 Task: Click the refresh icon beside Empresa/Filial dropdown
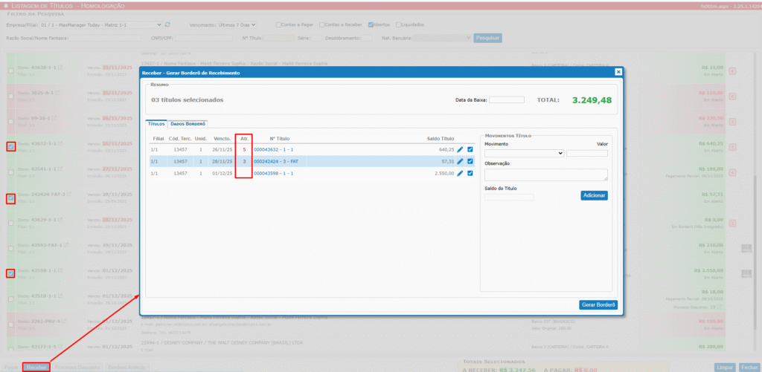168,25
